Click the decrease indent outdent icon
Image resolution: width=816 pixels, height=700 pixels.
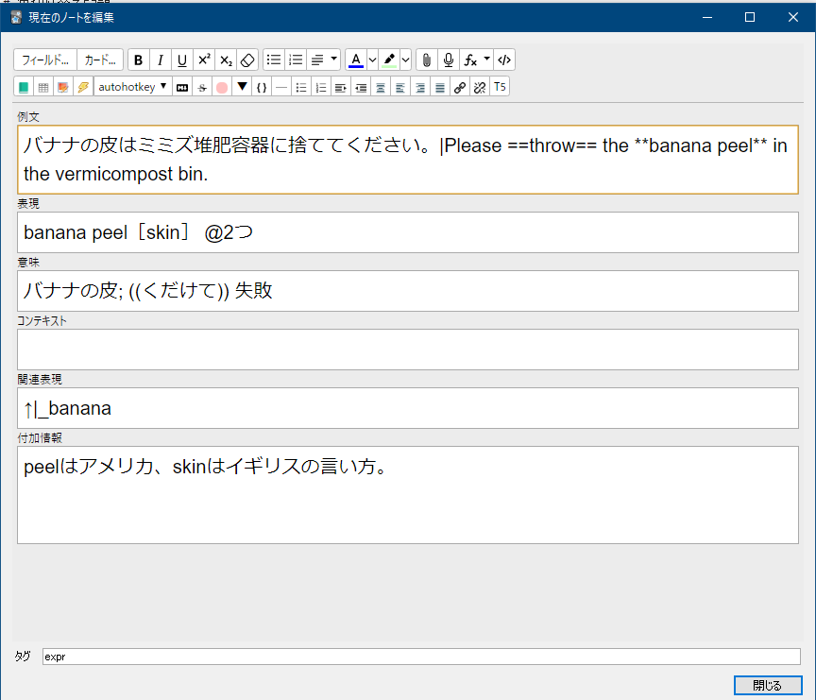coord(361,87)
